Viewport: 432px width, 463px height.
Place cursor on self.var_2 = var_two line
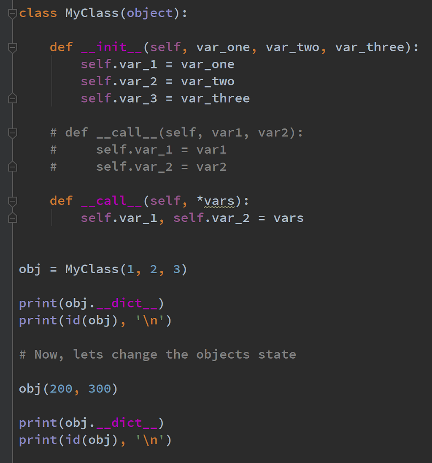157,82
